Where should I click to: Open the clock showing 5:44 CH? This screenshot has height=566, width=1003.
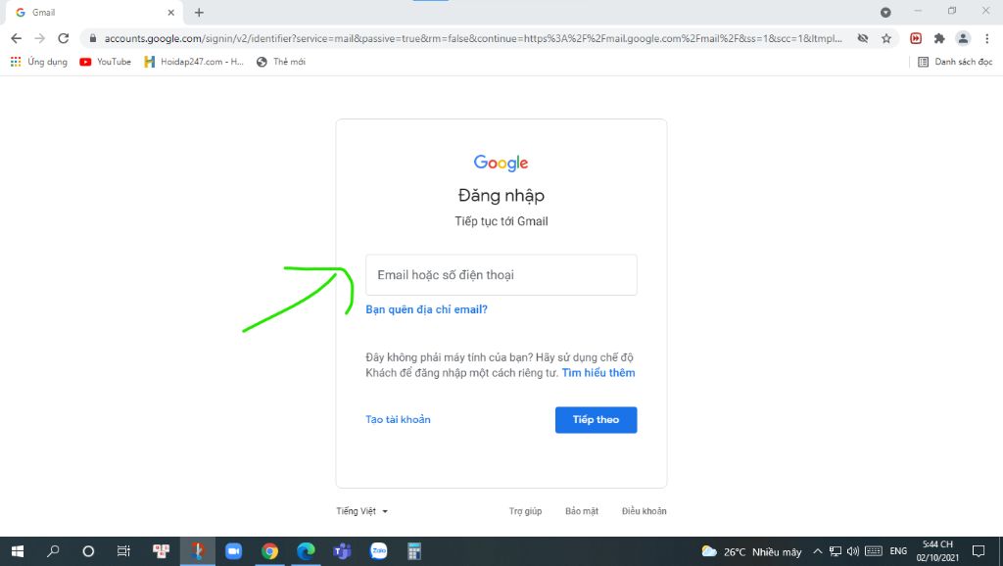coord(937,551)
